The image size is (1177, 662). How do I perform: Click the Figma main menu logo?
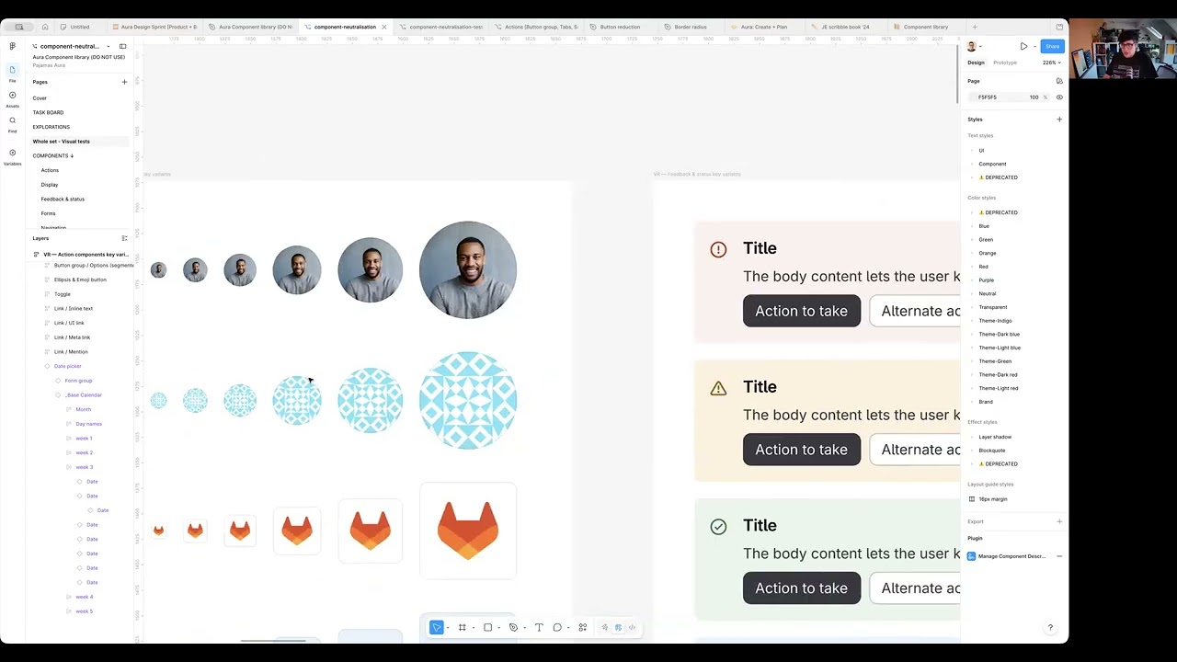coord(13,46)
